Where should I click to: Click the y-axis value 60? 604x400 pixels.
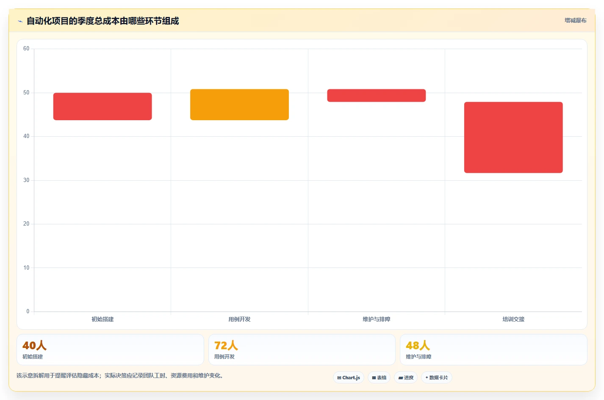click(x=26, y=49)
